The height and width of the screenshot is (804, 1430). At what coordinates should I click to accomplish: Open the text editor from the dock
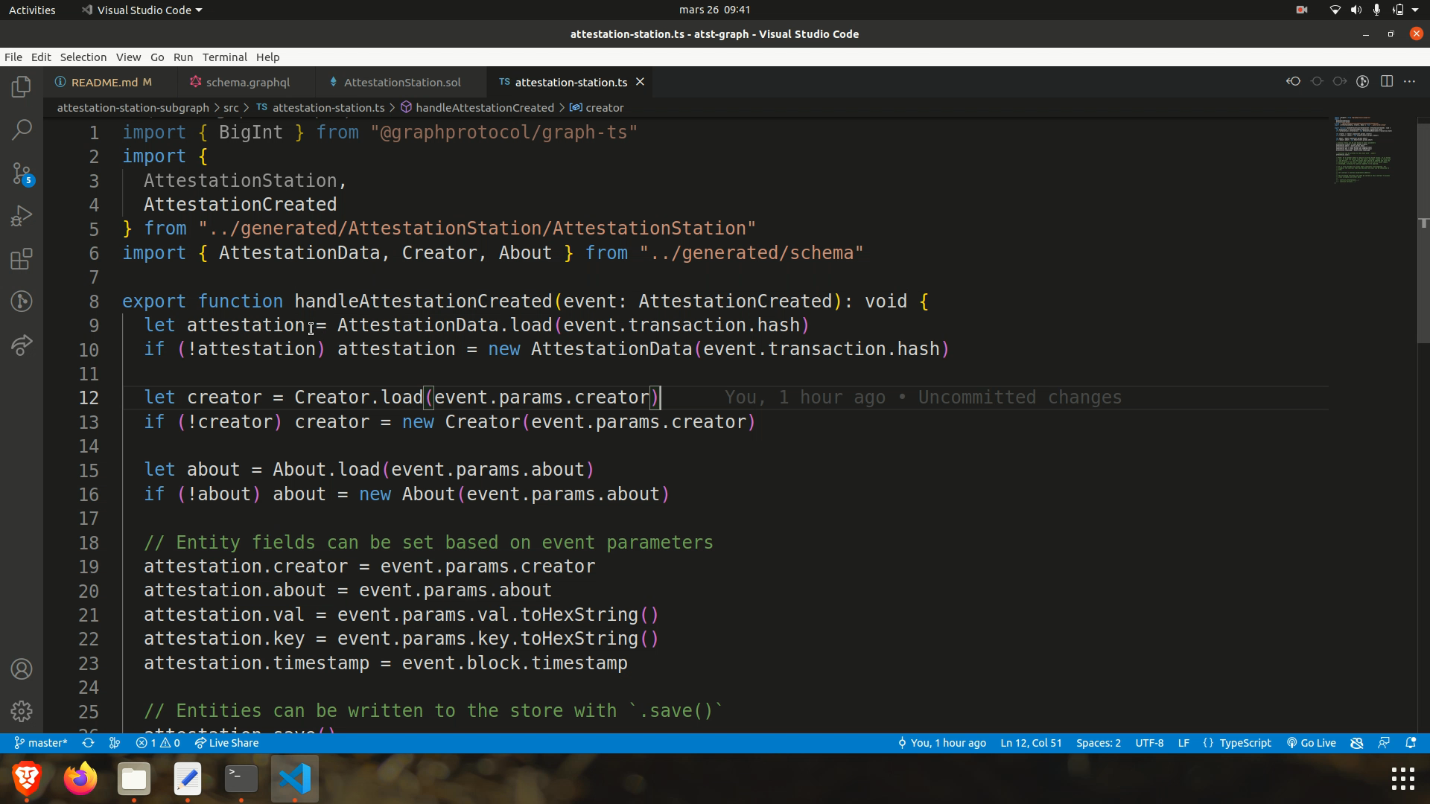tap(188, 779)
